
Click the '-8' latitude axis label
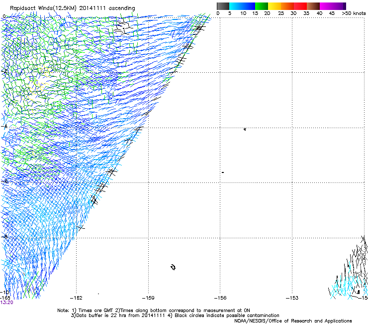pos(4,237)
